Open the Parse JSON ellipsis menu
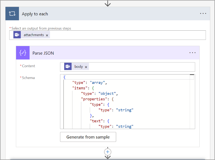The width and height of the screenshot is (215, 160). (192, 53)
